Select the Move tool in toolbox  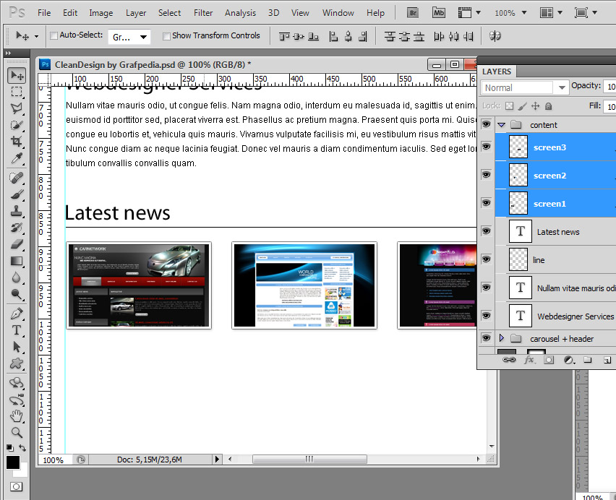17,75
